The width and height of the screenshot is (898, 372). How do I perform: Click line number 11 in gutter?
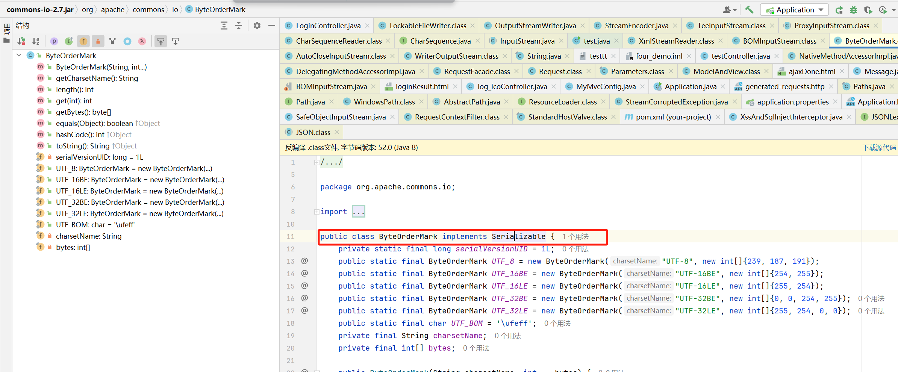pyautogui.click(x=291, y=236)
